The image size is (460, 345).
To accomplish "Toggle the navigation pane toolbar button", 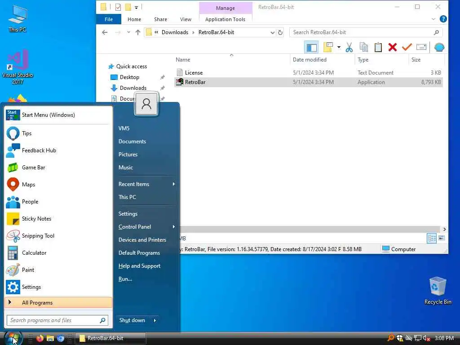I will click(x=312, y=47).
